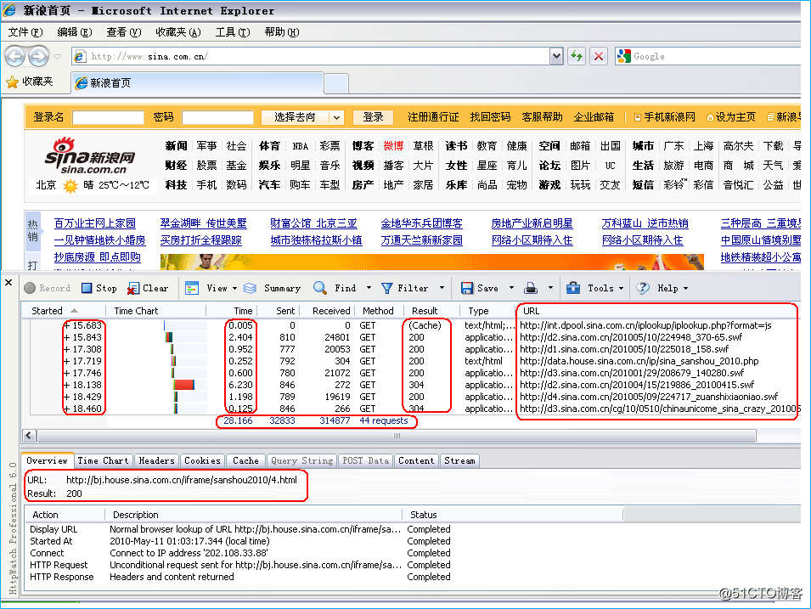Image resolution: width=811 pixels, height=609 pixels.
Task: Open the 查看(V) menu
Action: coord(124,32)
